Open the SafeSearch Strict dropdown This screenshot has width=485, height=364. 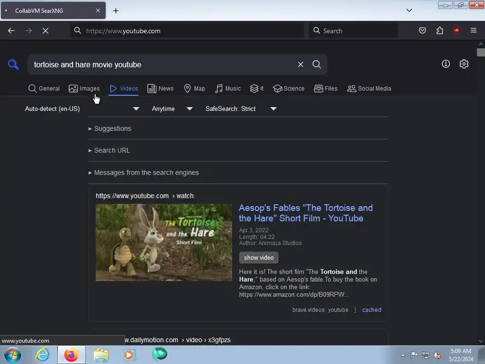pos(241,109)
